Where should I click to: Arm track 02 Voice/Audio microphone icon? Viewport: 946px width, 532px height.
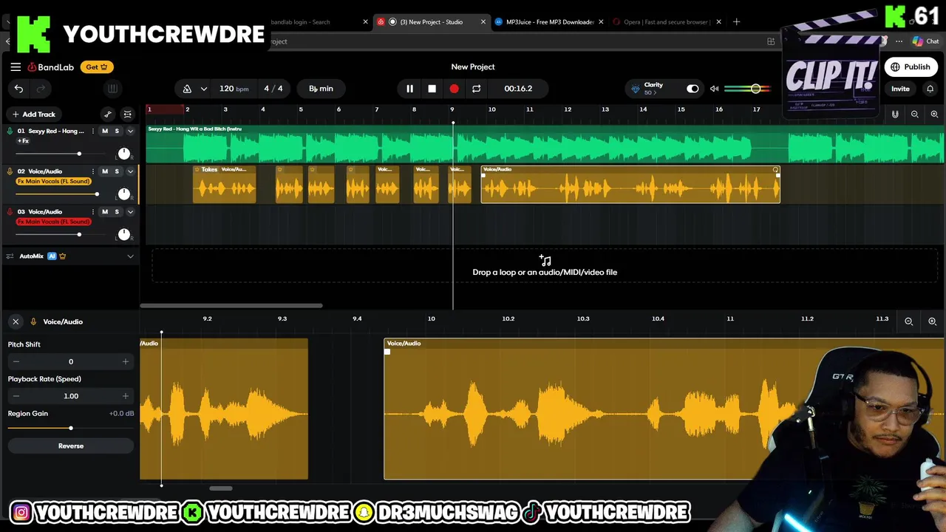click(10, 171)
